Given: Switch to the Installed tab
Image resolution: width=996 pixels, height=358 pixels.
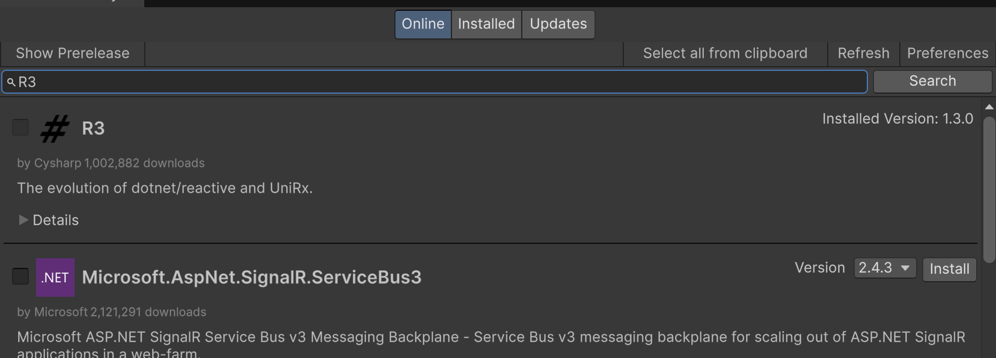Looking at the screenshot, I should 486,24.
